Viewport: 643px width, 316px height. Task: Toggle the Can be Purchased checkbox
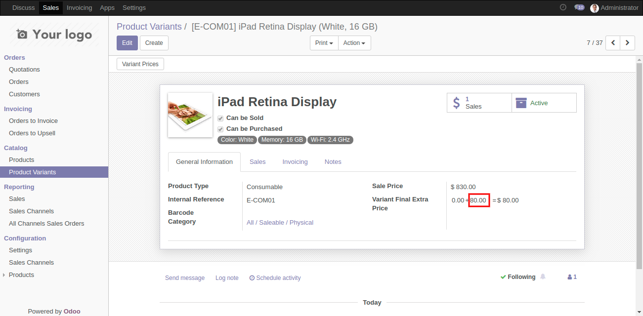click(220, 129)
